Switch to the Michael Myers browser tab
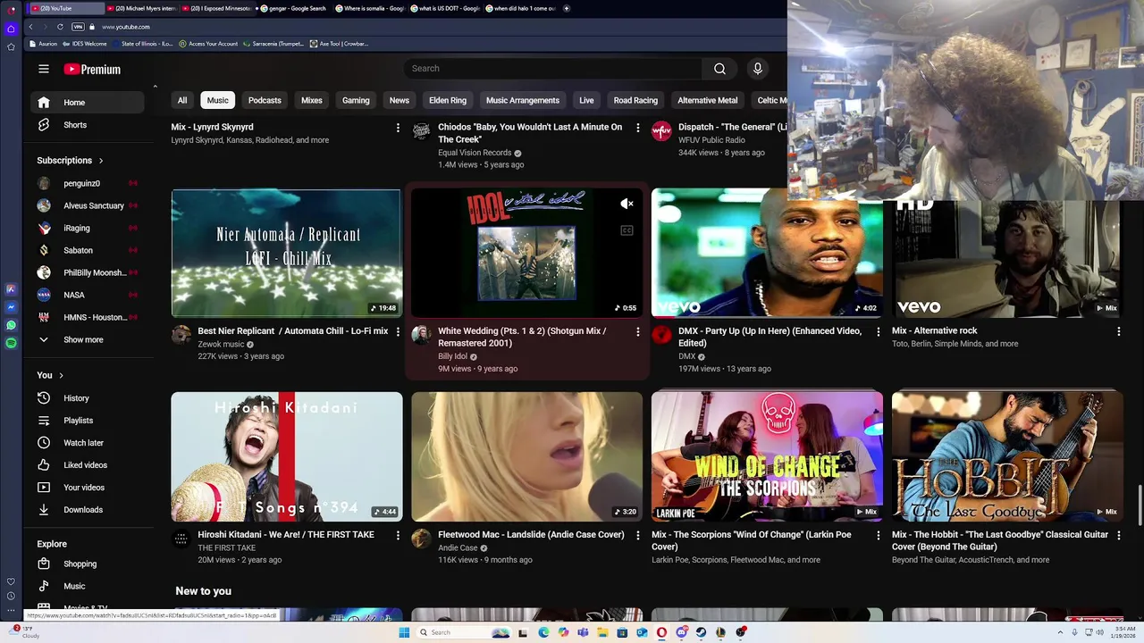 tap(141, 8)
